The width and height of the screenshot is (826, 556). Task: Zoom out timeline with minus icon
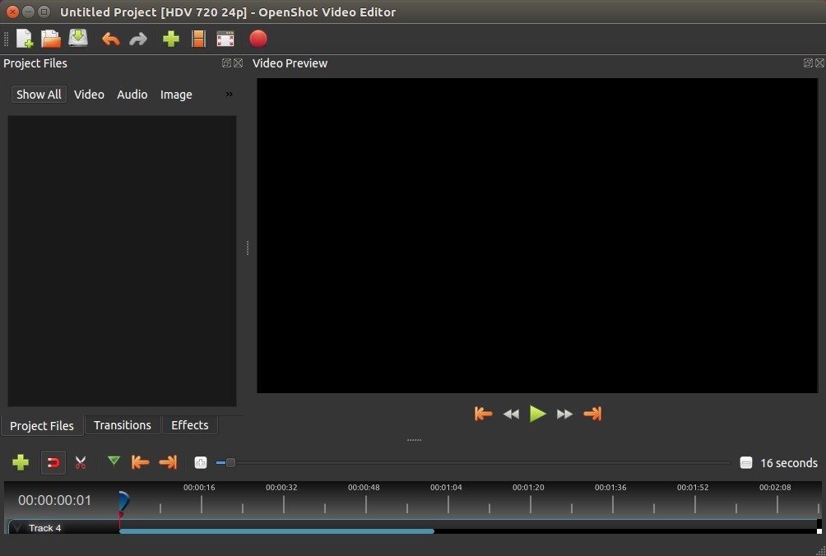[746, 462]
